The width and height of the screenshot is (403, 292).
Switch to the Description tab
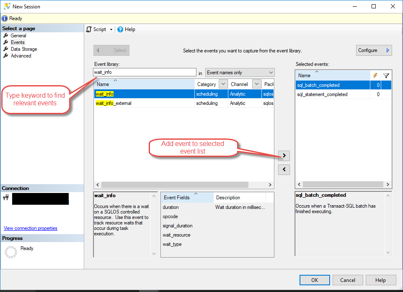pyautogui.click(x=228, y=197)
